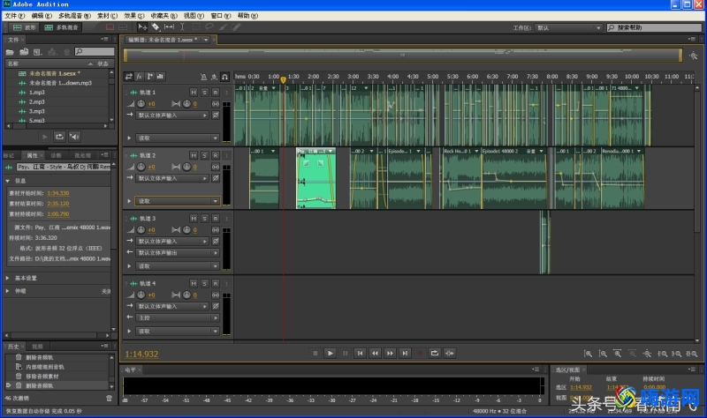The image size is (707, 418).
Task: Click the auto-play speaker icon in Files panel
Action: tap(74, 137)
